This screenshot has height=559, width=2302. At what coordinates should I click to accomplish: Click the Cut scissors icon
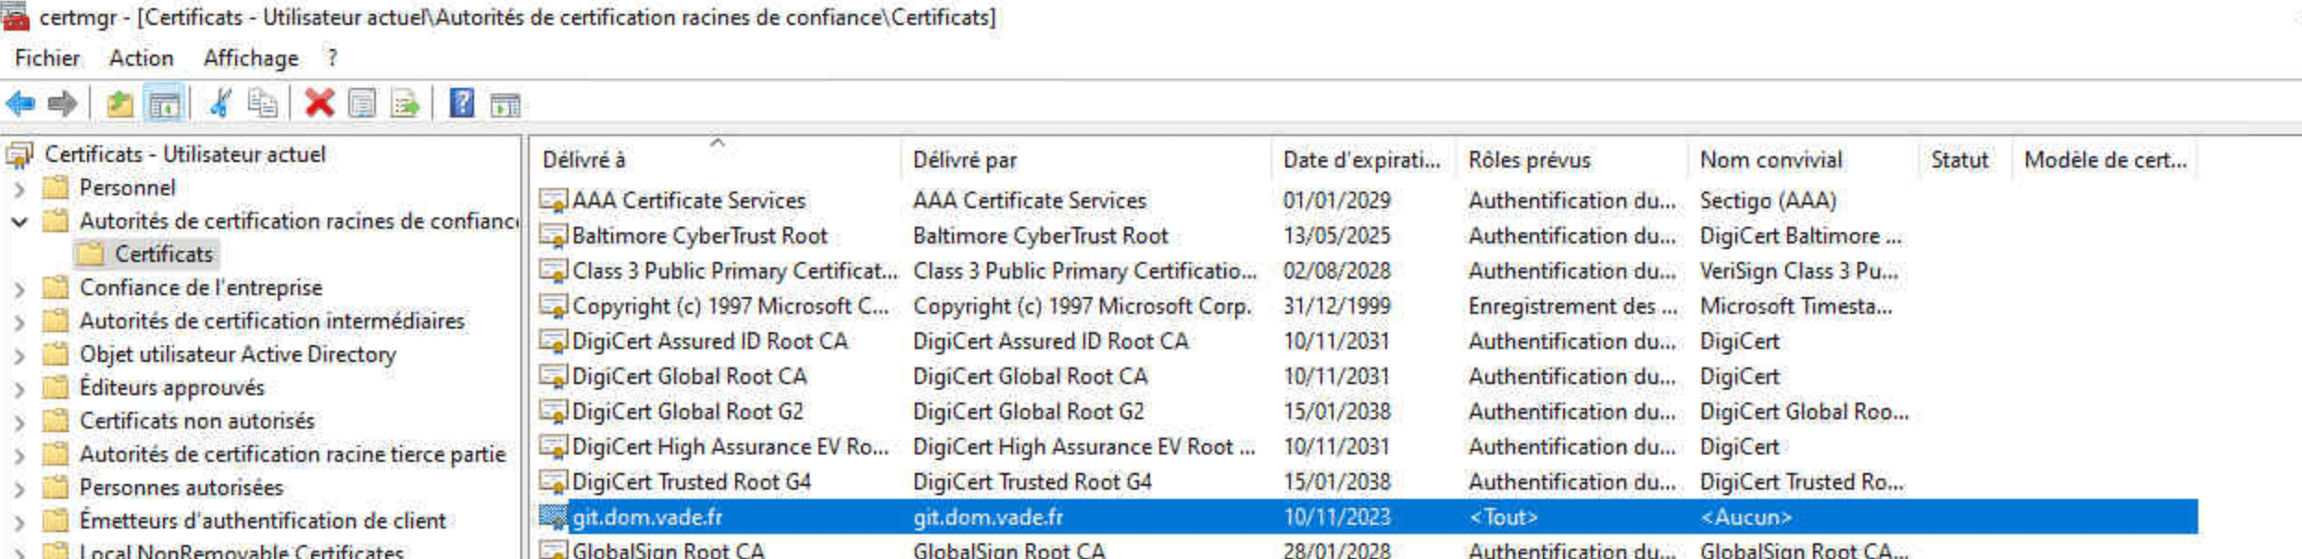[219, 104]
